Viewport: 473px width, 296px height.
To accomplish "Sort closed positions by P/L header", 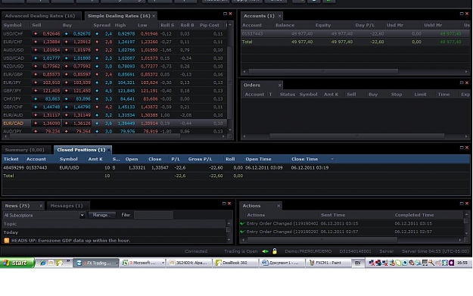I will (x=176, y=159).
